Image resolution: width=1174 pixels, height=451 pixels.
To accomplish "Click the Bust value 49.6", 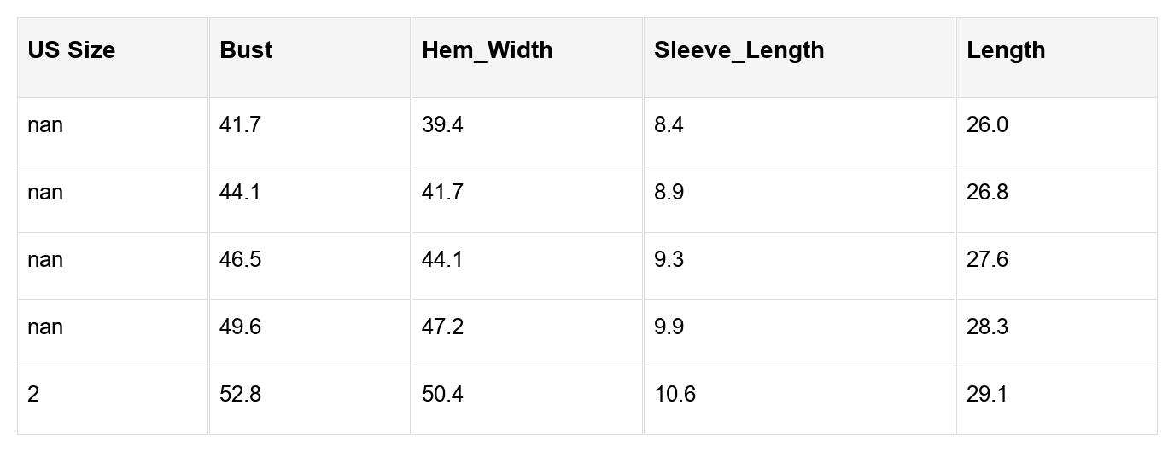I will [240, 327].
